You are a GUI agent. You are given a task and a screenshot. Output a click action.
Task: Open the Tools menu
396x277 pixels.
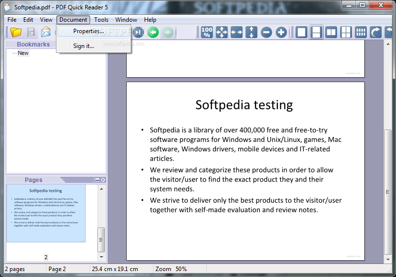pyautogui.click(x=101, y=20)
